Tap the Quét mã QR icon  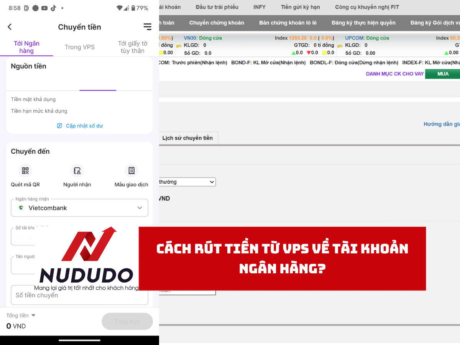point(25,171)
